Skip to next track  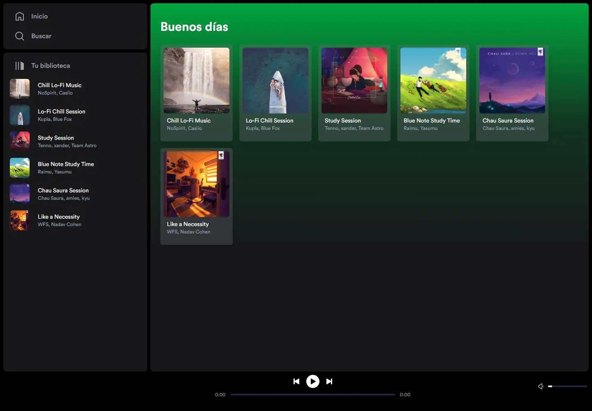329,381
